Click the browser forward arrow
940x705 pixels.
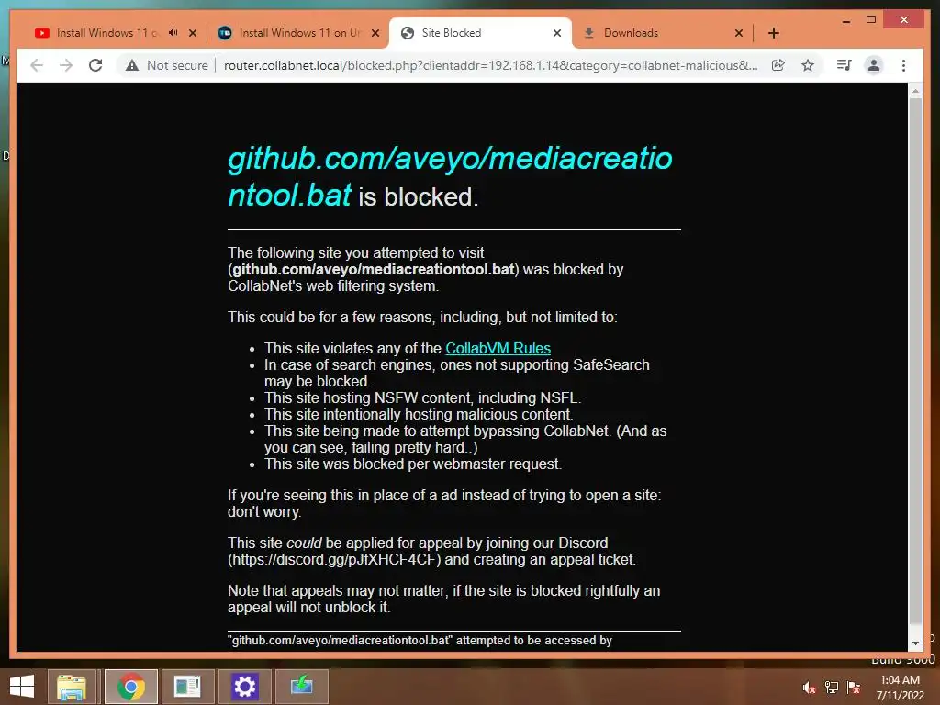(66, 65)
